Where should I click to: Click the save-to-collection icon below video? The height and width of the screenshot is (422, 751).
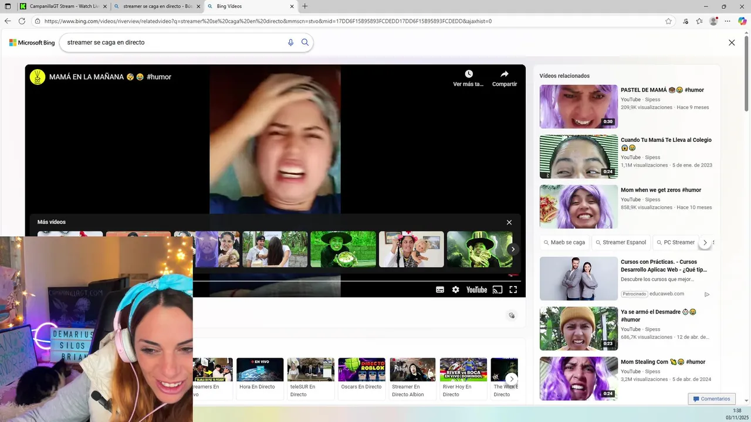coord(512,315)
